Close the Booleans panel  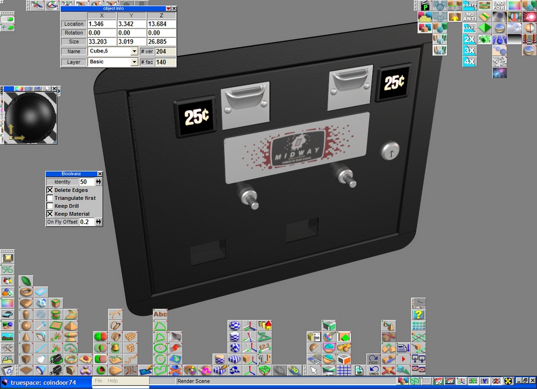pos(100,174)
